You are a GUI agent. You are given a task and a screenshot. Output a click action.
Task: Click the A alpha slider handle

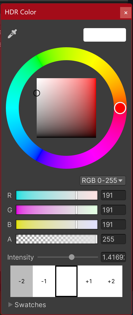pos(96,239)
